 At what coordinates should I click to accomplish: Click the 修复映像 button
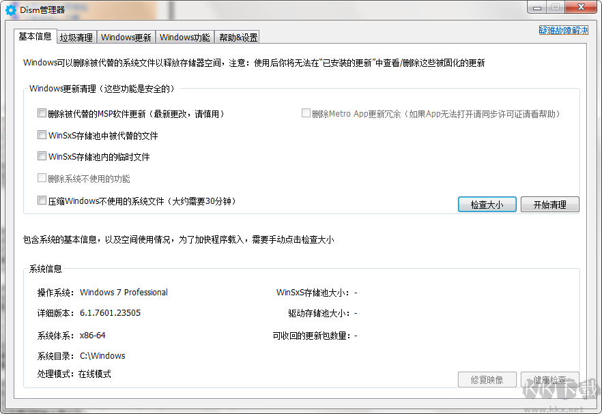pos(487,381)
